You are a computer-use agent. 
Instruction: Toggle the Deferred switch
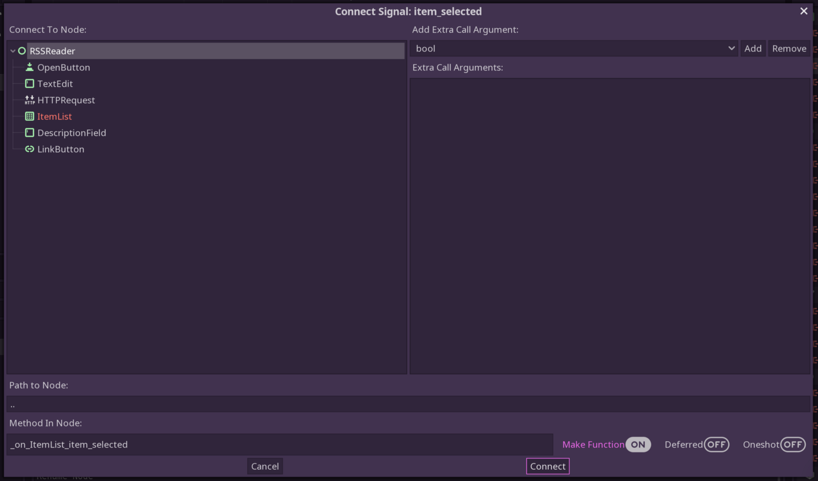pos(716,445)
